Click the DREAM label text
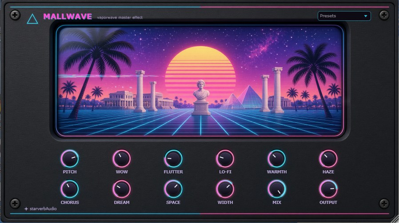Viewport: 399px width, 223px height. [122, 203]
